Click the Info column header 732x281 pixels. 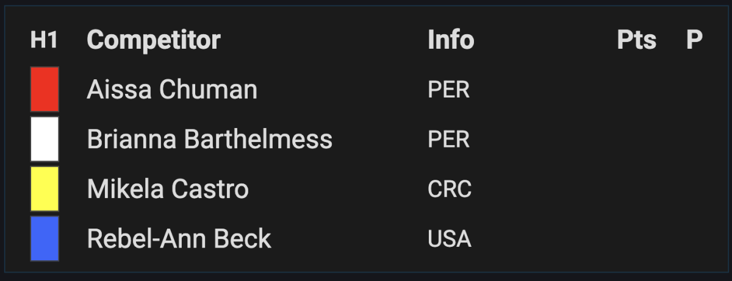pos(451,40)
